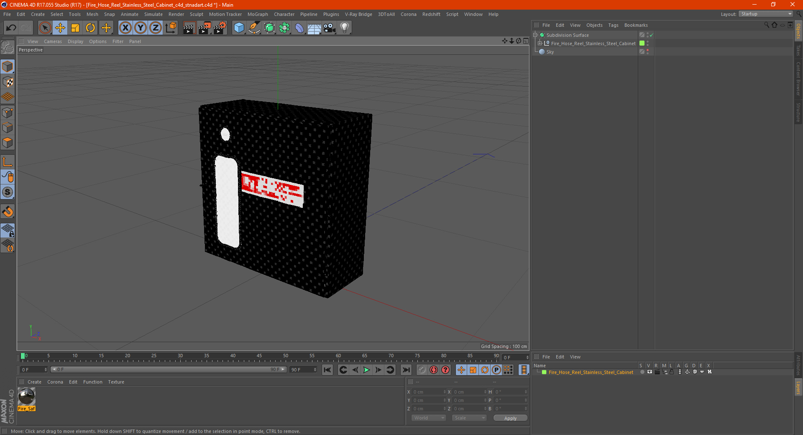Open World coordinate mode dropdown
The image size is (803, 435).
click(429, 418)
